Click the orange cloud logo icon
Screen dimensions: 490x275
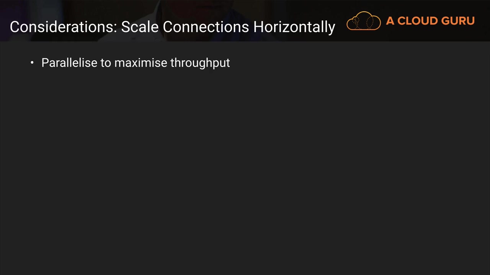pyautogui.click(x=363, y=21)
